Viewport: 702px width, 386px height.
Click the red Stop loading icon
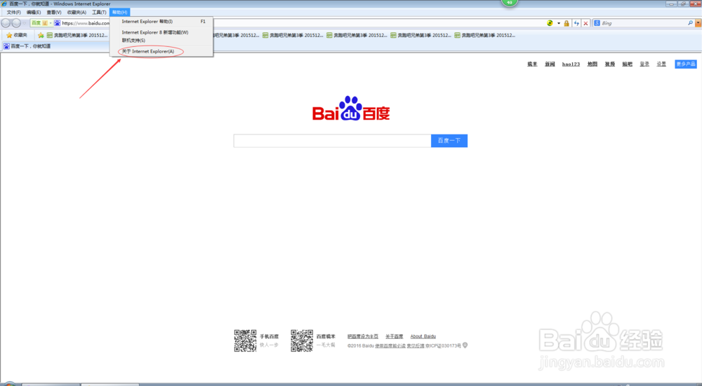(585, 23)
